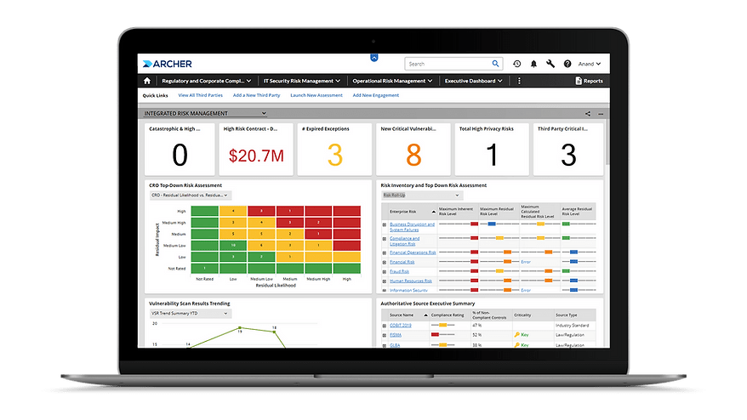
Task: Click the red High/High heat map cell
Action: (346, 211)
